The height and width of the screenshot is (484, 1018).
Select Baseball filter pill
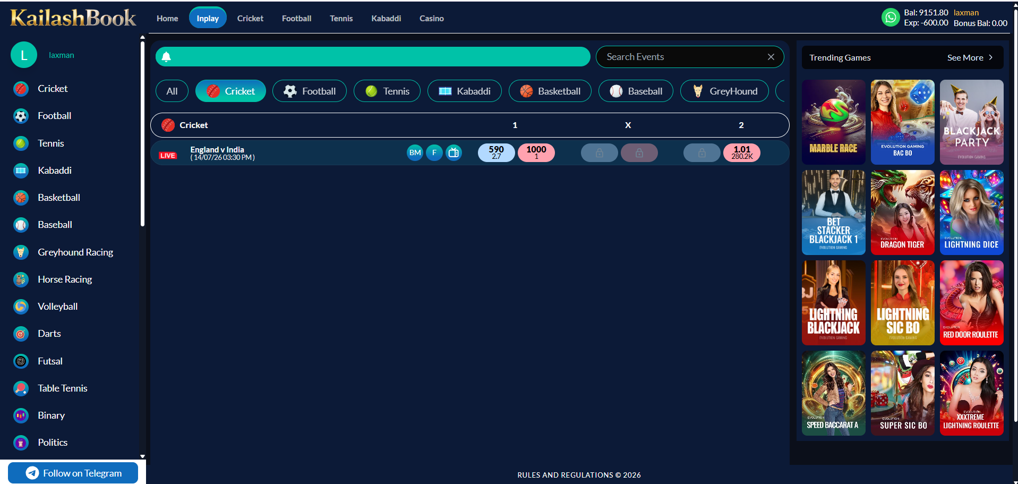click(x=636, y=91)
